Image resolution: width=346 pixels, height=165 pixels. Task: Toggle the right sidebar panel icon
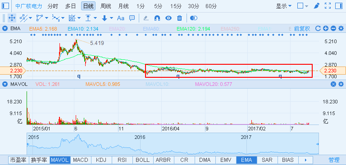tap(338, 6)
